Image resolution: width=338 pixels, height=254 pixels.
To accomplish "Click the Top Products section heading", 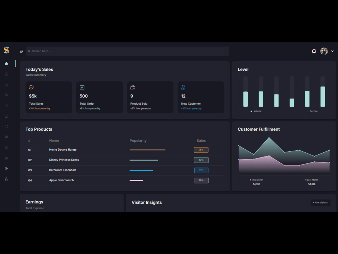I will pos(38,129).
